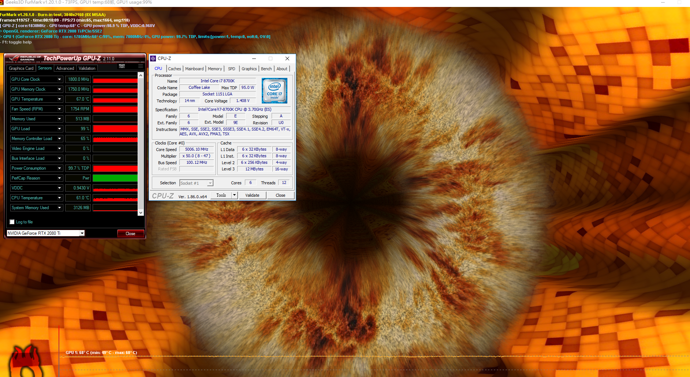This screenshot has width=690, height=377.
Task: Open the About tab in CPU-Z
Action: (x=282, y=69)
